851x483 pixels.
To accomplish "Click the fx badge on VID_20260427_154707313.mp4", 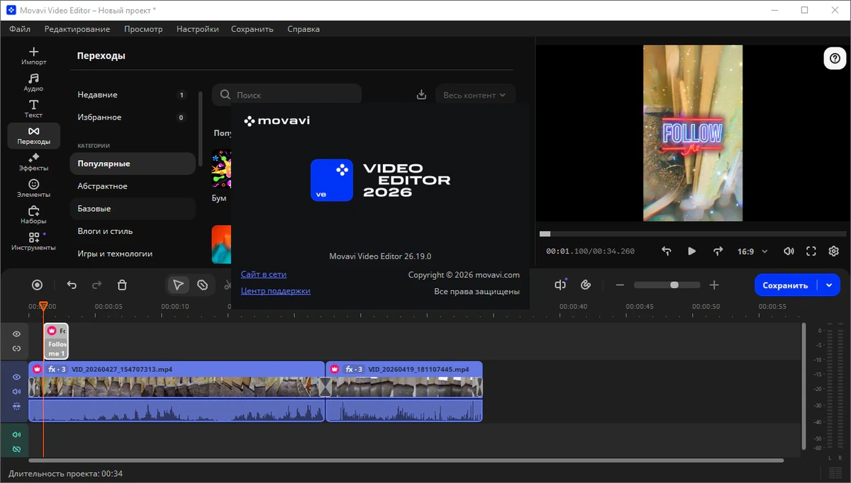I will coord(57,369).
